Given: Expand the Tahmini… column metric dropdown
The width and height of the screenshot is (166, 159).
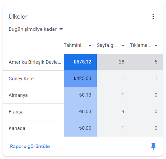Looking at the screenshot, I should [78, 46].
